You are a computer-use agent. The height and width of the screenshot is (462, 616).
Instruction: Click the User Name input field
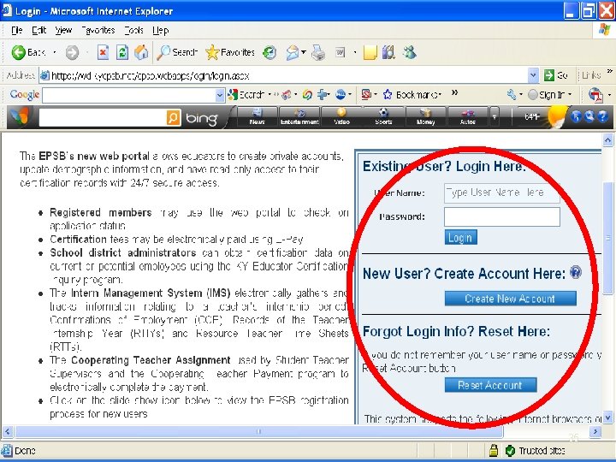point(501,192)
